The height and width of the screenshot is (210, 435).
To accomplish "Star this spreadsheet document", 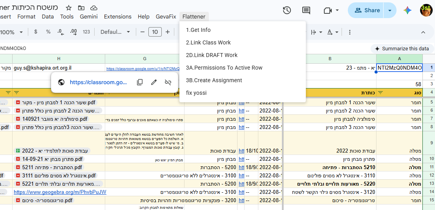I will click(x=69, y=8).
